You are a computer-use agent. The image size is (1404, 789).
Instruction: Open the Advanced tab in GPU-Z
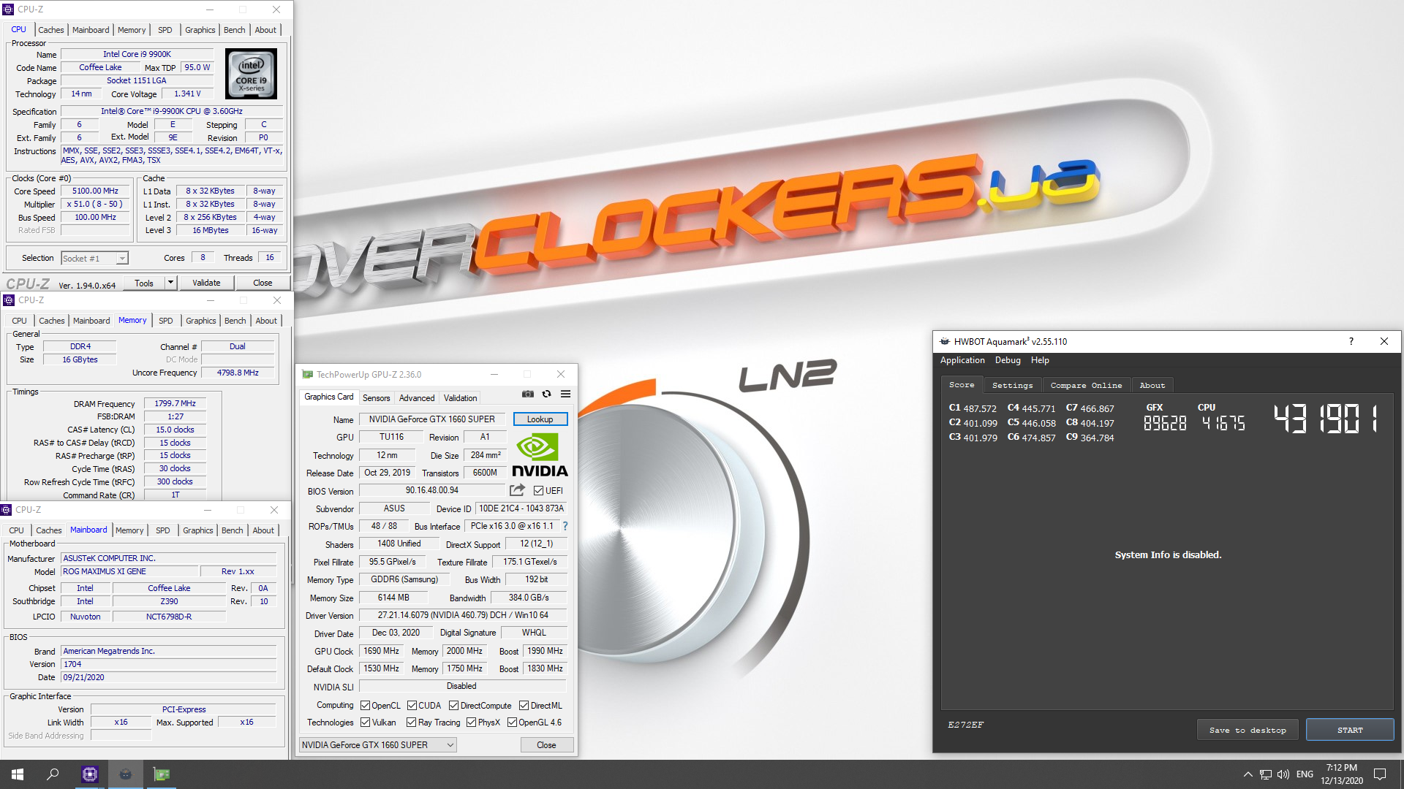coord(417,398)
